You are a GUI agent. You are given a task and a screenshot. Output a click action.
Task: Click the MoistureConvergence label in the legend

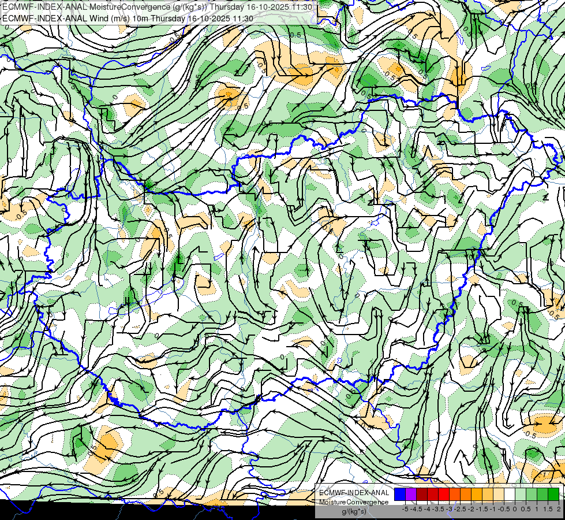[354, 502]
